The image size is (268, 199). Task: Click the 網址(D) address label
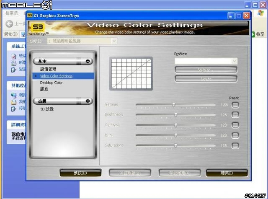(11, 34)
